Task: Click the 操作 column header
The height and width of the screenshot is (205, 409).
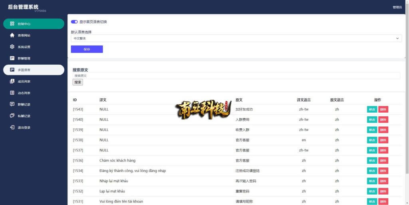Action: click(377, 100)
